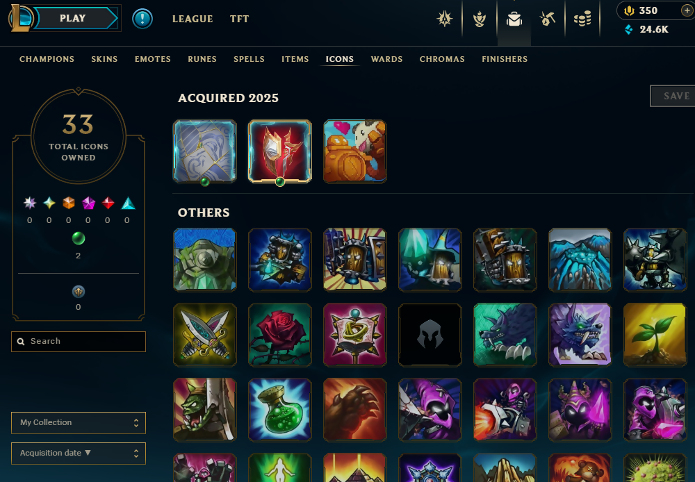Click the icon Search field
Image resolution: width=695 pixels, height=482 pixels.
pos(79,342)
